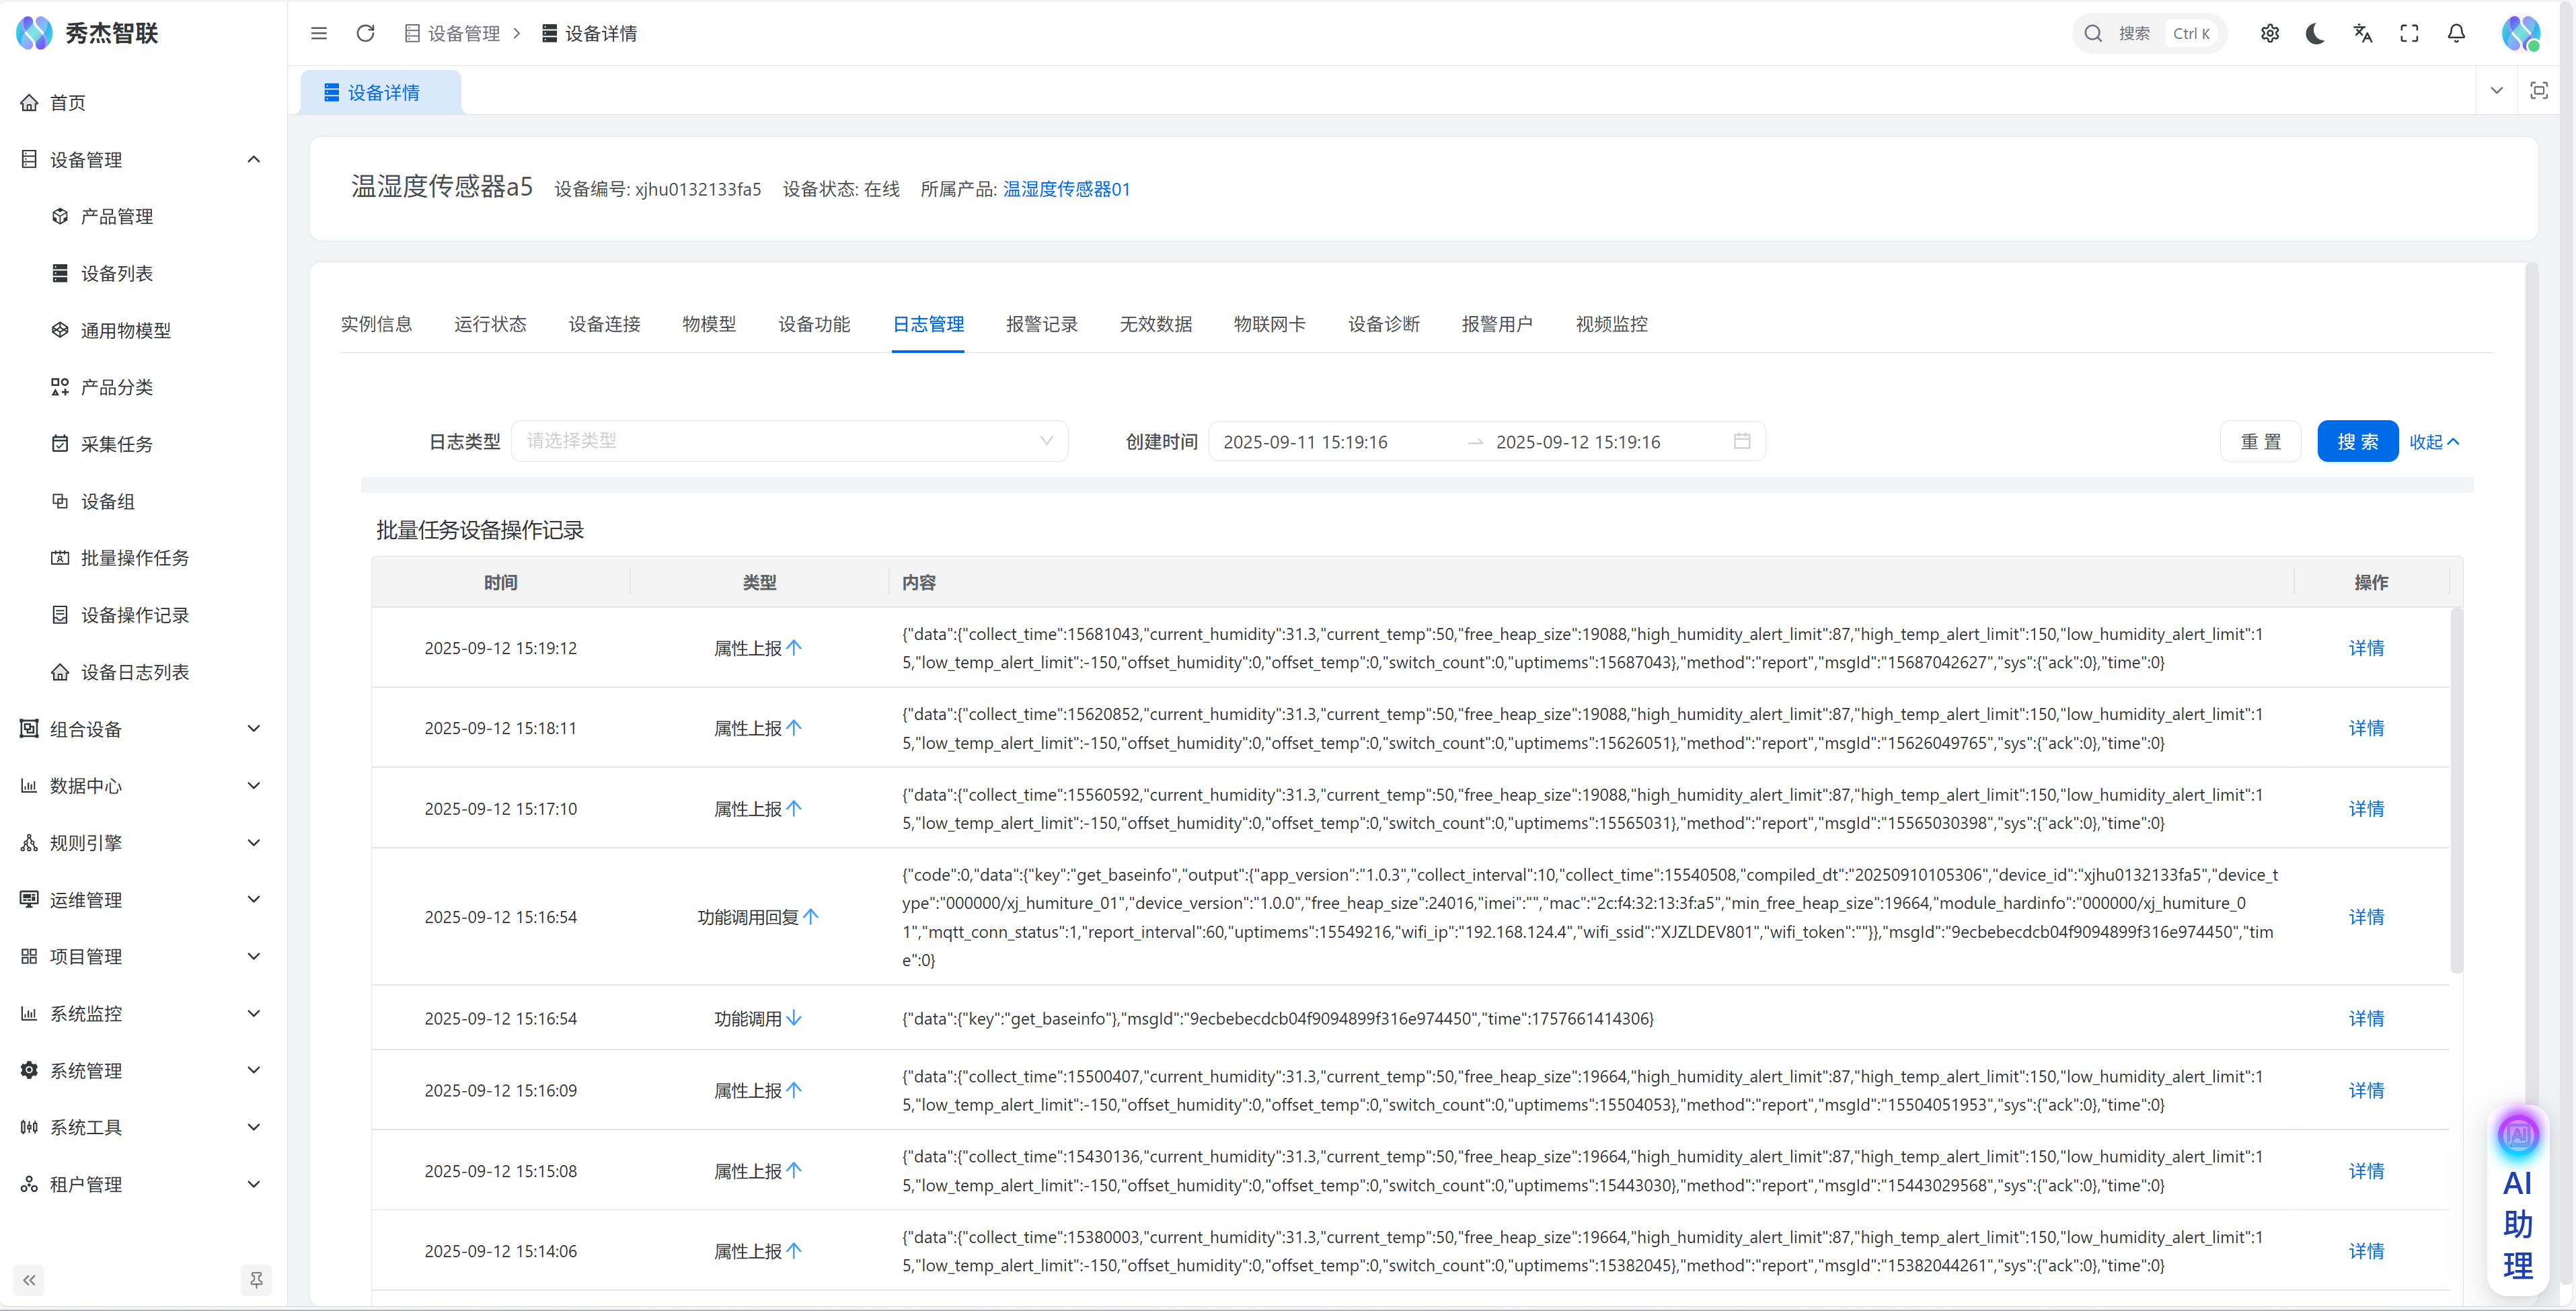Enter fullscreen with the expand icon
Screen dimensions: 2576x1311
[x=2409, y=33]
